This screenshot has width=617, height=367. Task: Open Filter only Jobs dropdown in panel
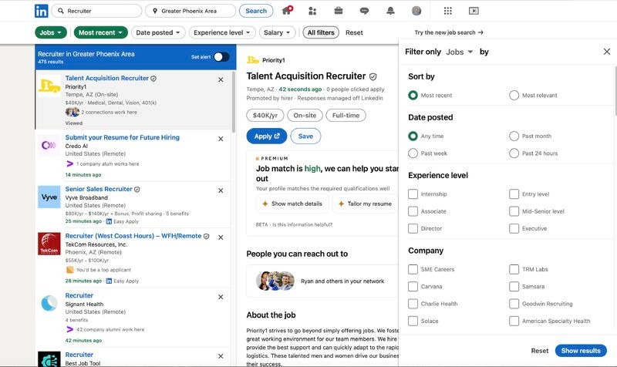tap(459, 52)
